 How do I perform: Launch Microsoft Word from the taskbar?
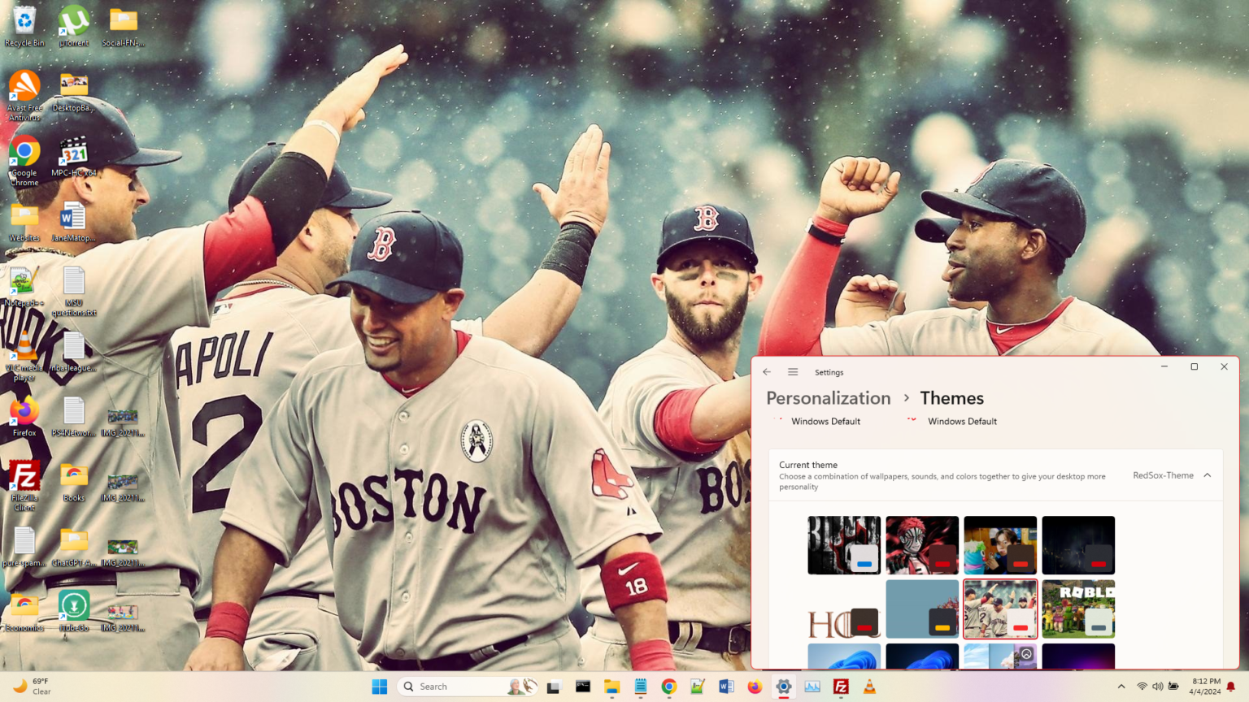(725, 687)
